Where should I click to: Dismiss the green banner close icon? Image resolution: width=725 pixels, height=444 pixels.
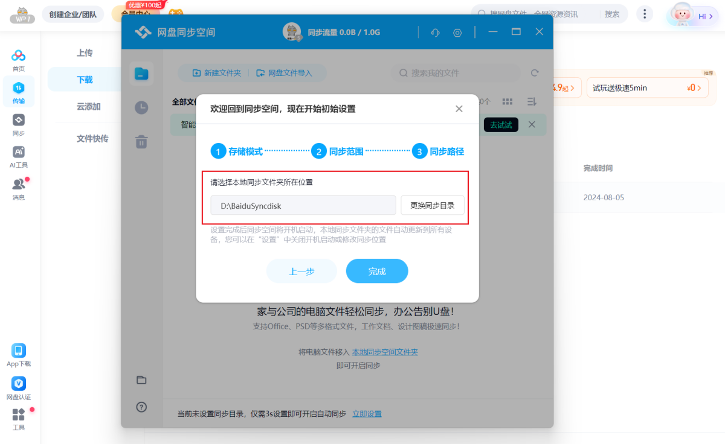532,124
